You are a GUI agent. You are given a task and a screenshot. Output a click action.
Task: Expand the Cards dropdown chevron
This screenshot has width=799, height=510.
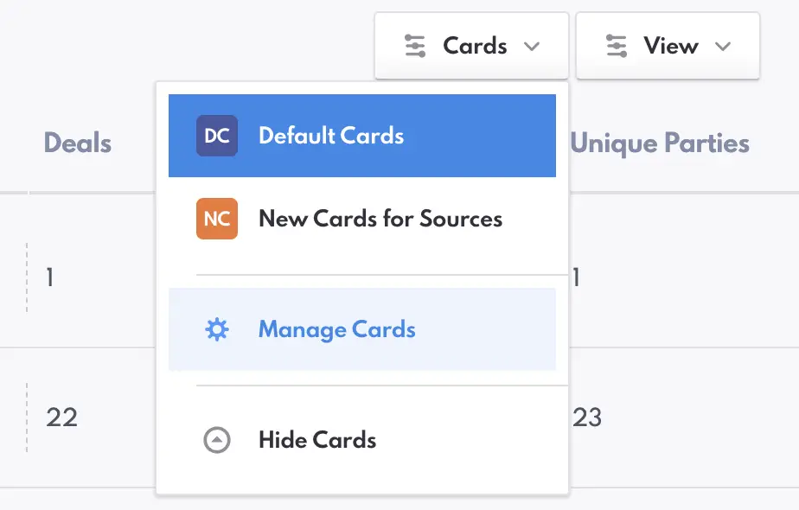pos(533,46)
